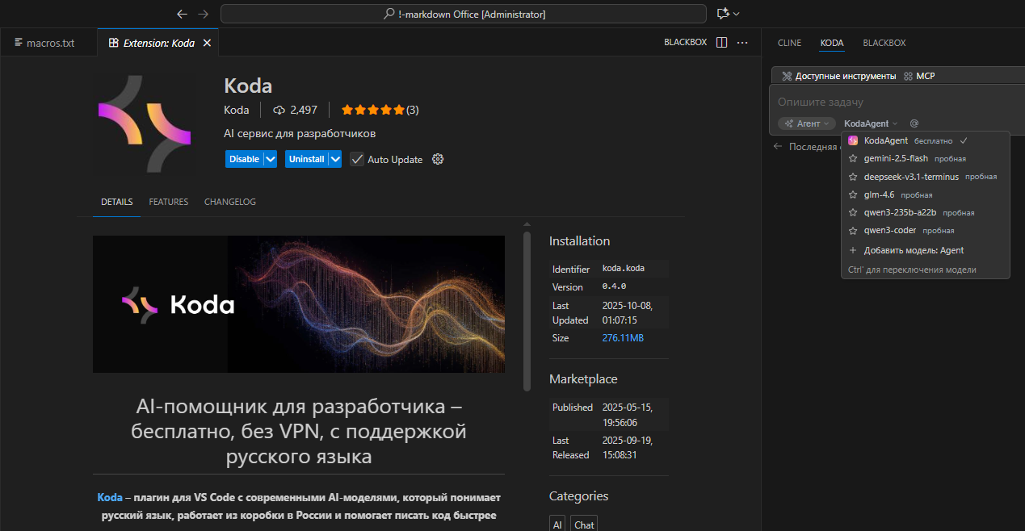This screenshot has height=531, width=1025.
Task: Open Доступные инструменты tools list
Action: (838, 76)
